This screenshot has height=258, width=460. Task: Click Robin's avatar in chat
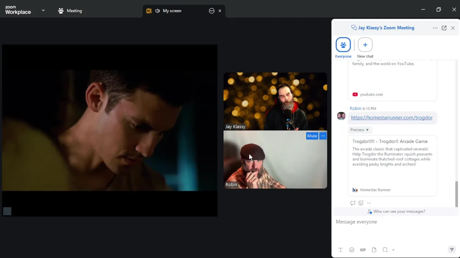click(341, 116)
